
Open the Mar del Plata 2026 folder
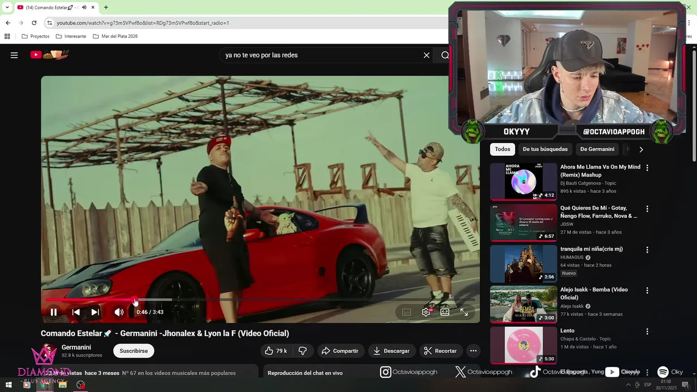115,36
